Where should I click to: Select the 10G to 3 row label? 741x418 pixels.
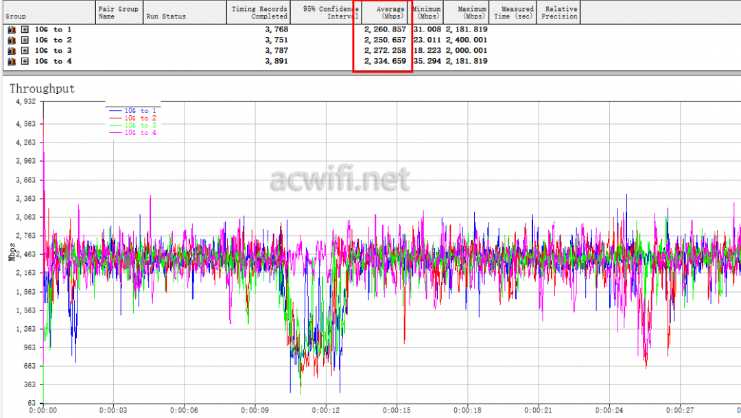point(54,51)
